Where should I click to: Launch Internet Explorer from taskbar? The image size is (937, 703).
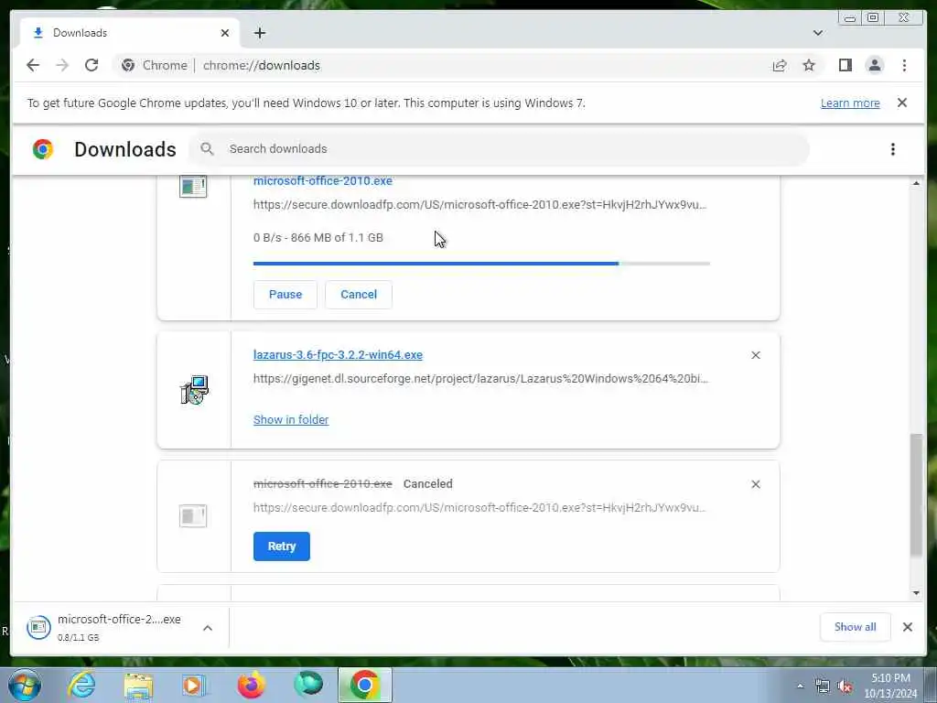pyautogui.click(x=81, y=685)
